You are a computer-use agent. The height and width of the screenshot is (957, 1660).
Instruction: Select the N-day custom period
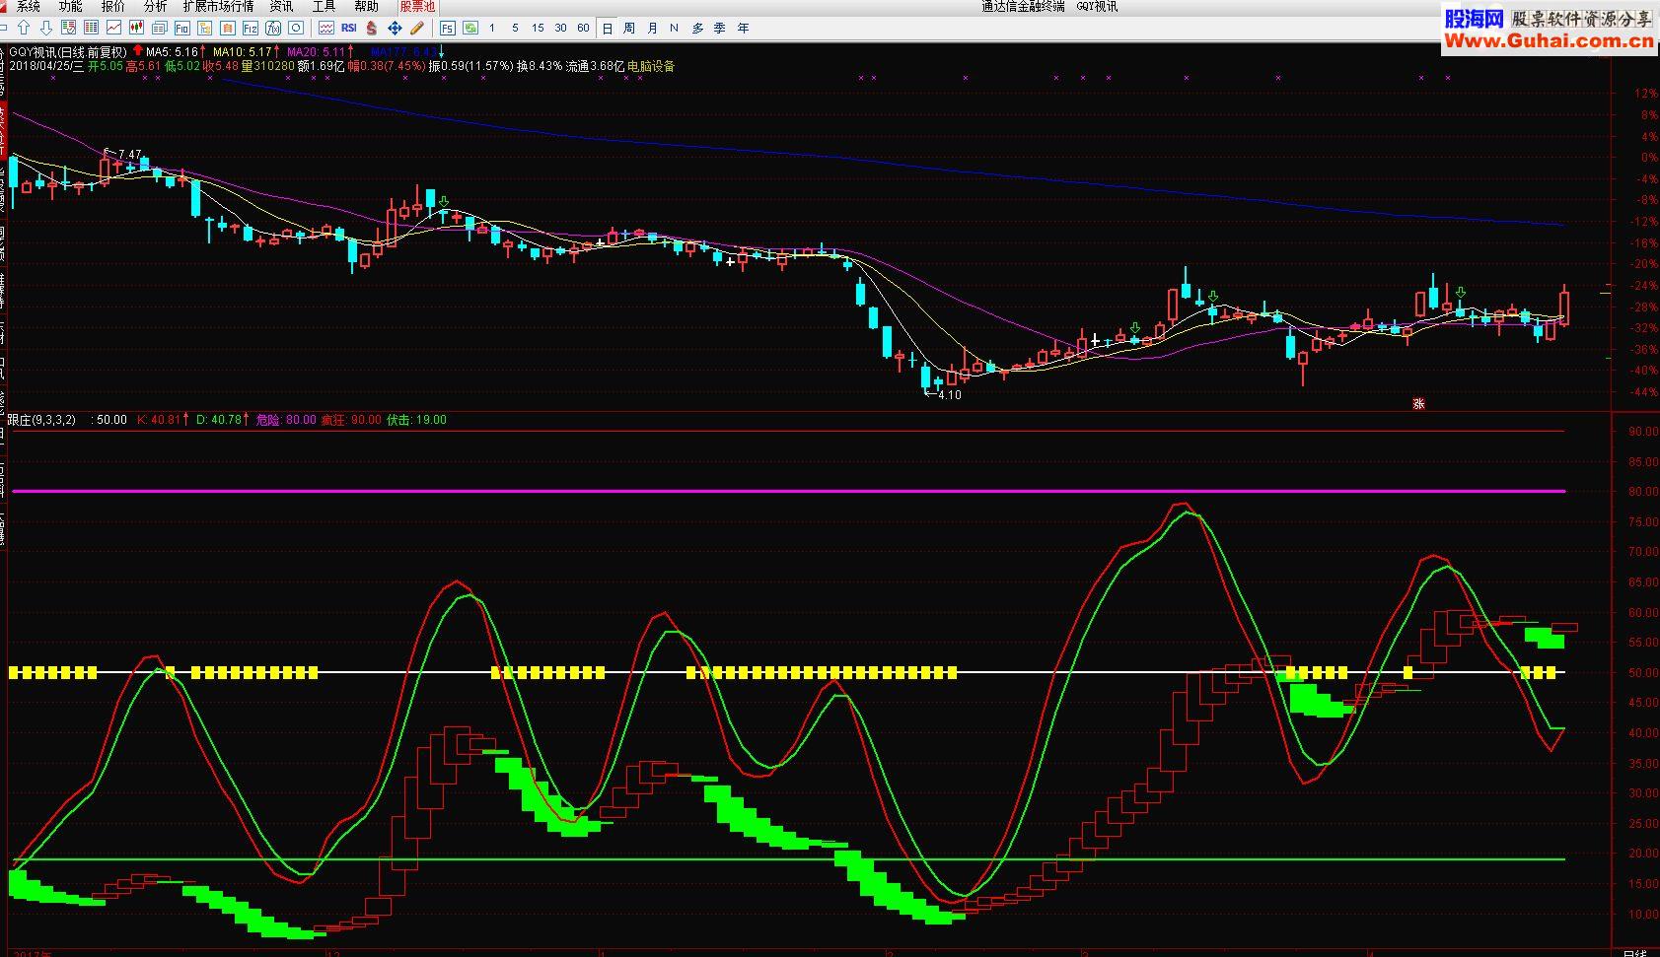pyautogui.click(x=674, y=28)
